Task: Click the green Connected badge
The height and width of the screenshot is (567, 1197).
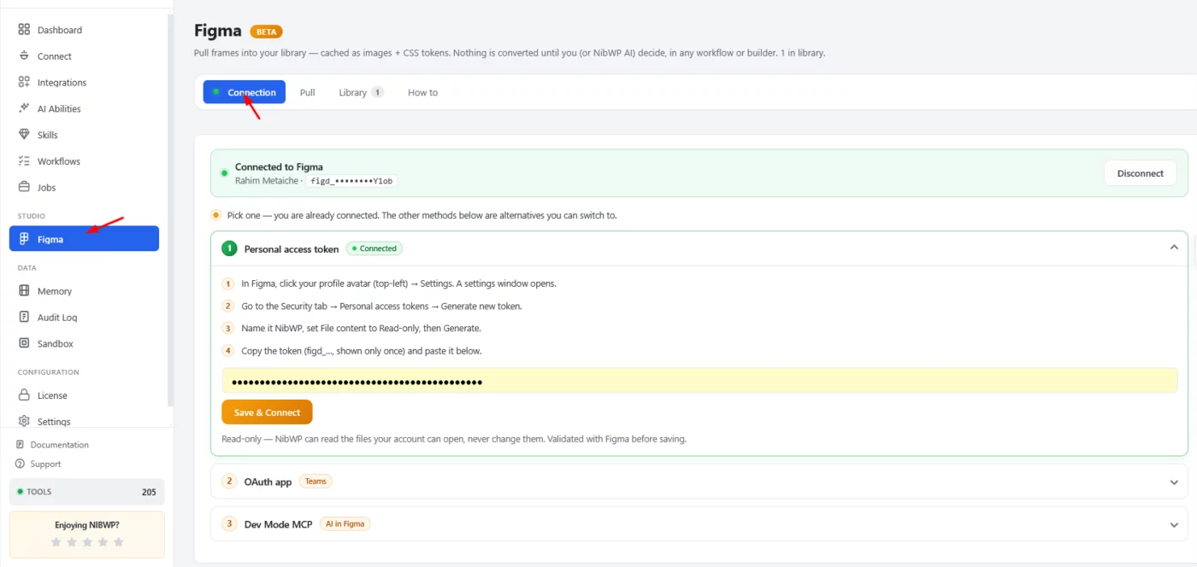Action: (374, 248)
